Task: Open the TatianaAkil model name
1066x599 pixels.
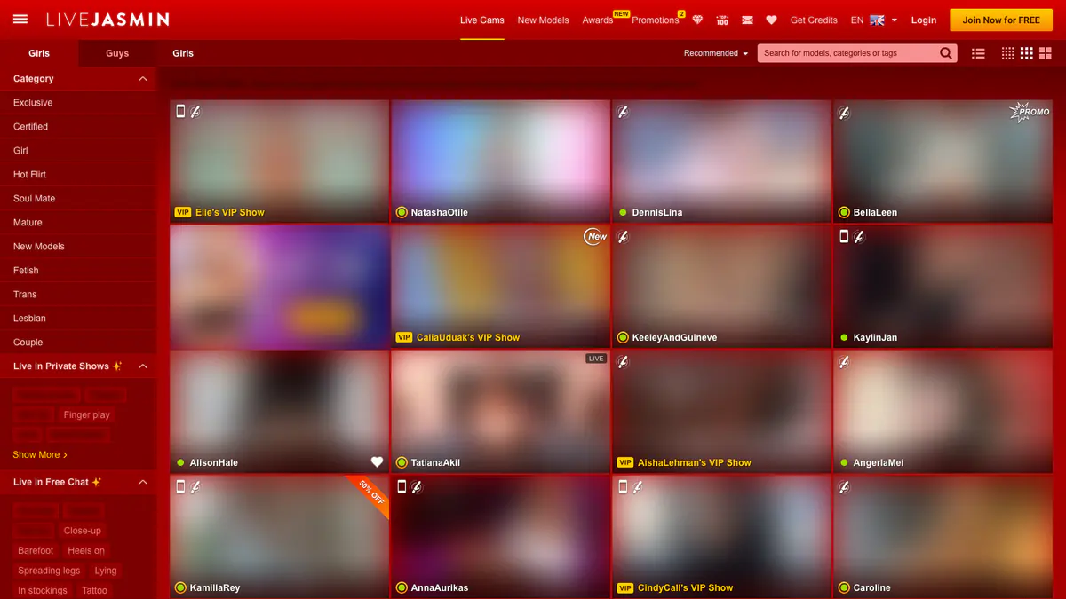Action: point(435,462)
